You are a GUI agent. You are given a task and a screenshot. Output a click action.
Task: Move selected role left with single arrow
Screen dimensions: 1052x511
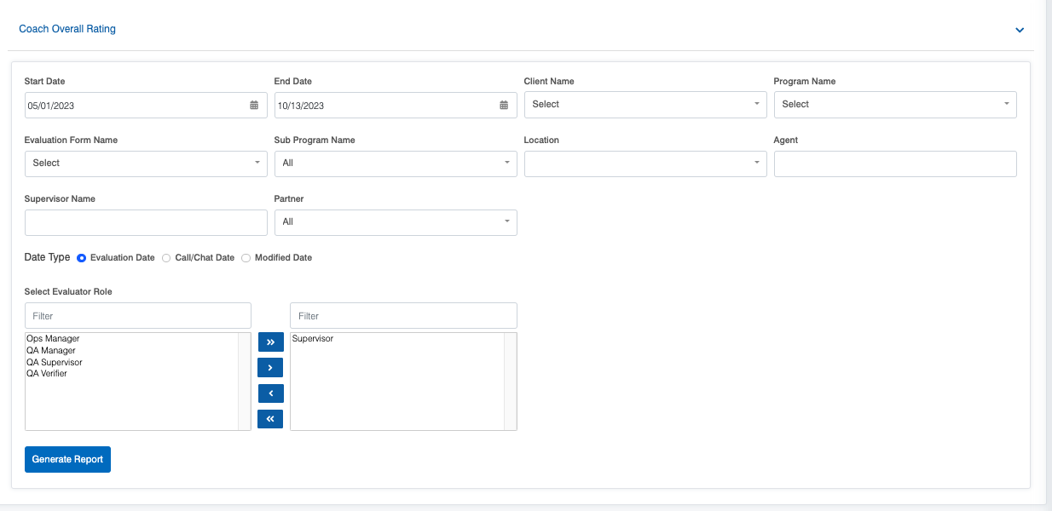coord(270,393)
